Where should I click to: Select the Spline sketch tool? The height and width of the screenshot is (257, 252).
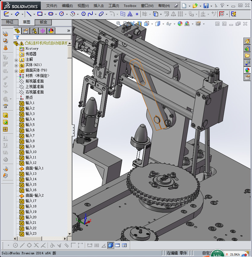click(90, 14)
